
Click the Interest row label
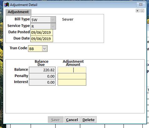click(x=21, y=82)
